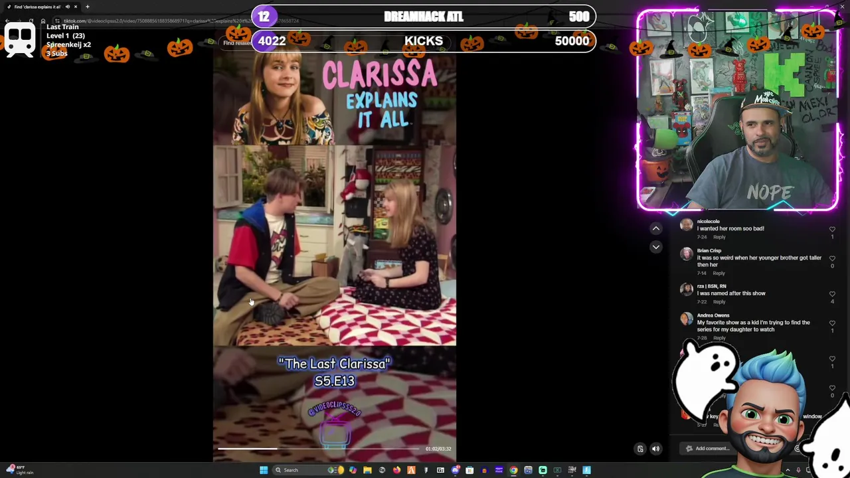This screenshot has height=478, width=850.
Task: Like Andrea Owens' comment
Action: pos(832,323)
